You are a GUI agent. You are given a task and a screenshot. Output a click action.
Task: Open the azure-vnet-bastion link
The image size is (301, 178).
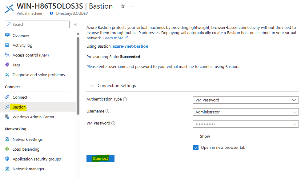[x=130, y=46]
